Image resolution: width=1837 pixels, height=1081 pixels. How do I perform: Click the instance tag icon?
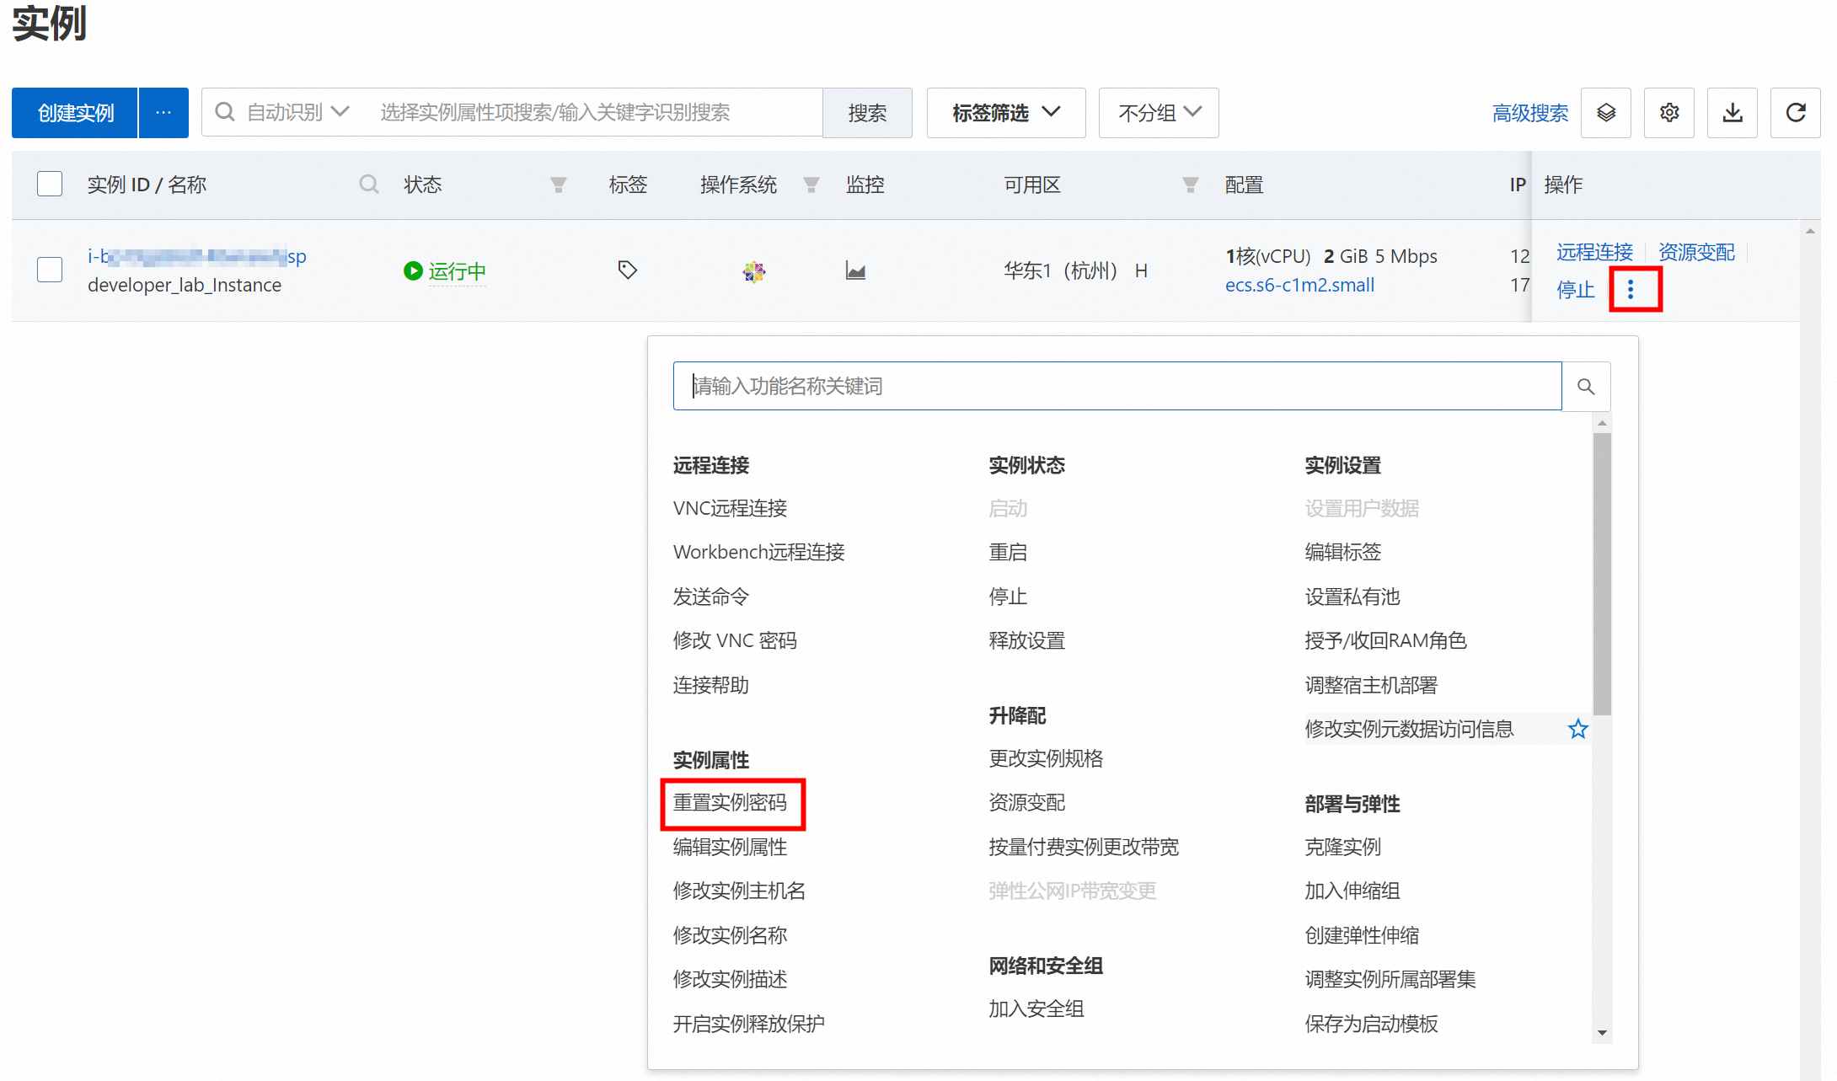click(627, 270)
